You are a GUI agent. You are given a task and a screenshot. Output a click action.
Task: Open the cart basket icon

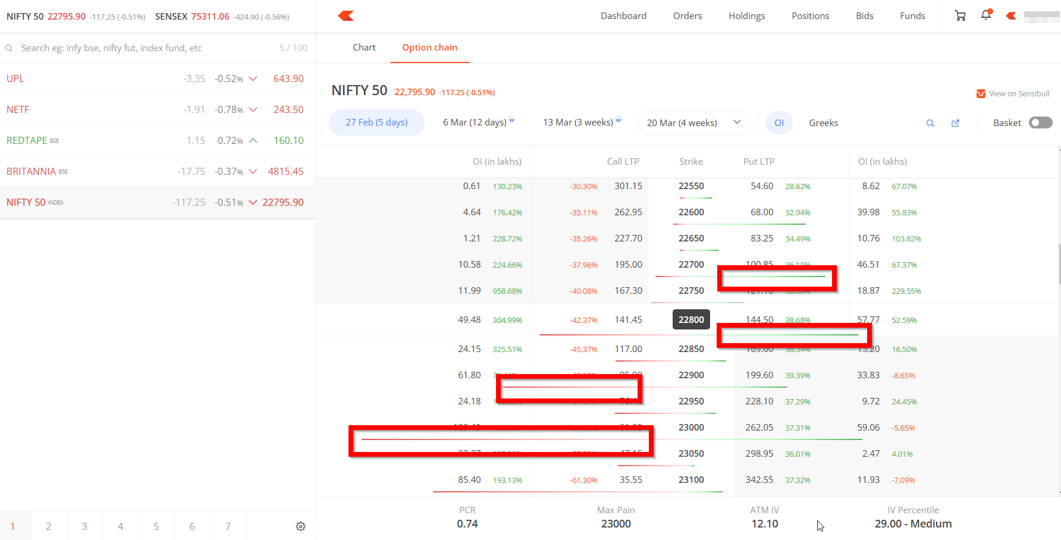tap(960, 16)
